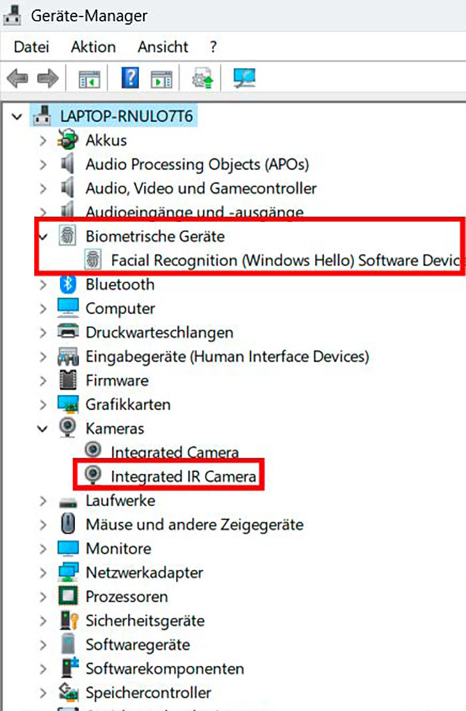Toggle the console tree pane icon
This screenshot has height=711, width=466.
[89, 77]
